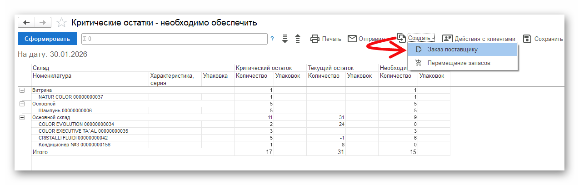Expand all groups with double down arrow icon
579x185 pixels.
tap(285, 39)
